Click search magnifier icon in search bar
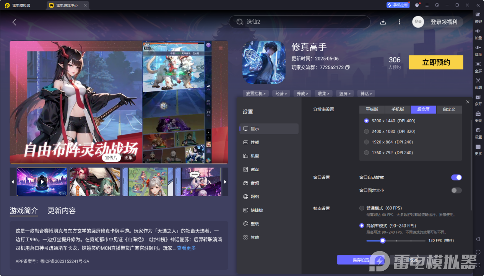The height and width of the screenshot is (276, 484). (x=240, y=22)
